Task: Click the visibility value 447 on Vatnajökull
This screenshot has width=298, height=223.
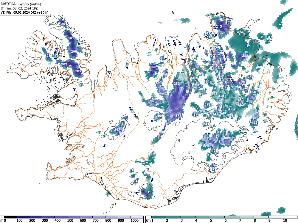Action: click(x=215, y=136)
